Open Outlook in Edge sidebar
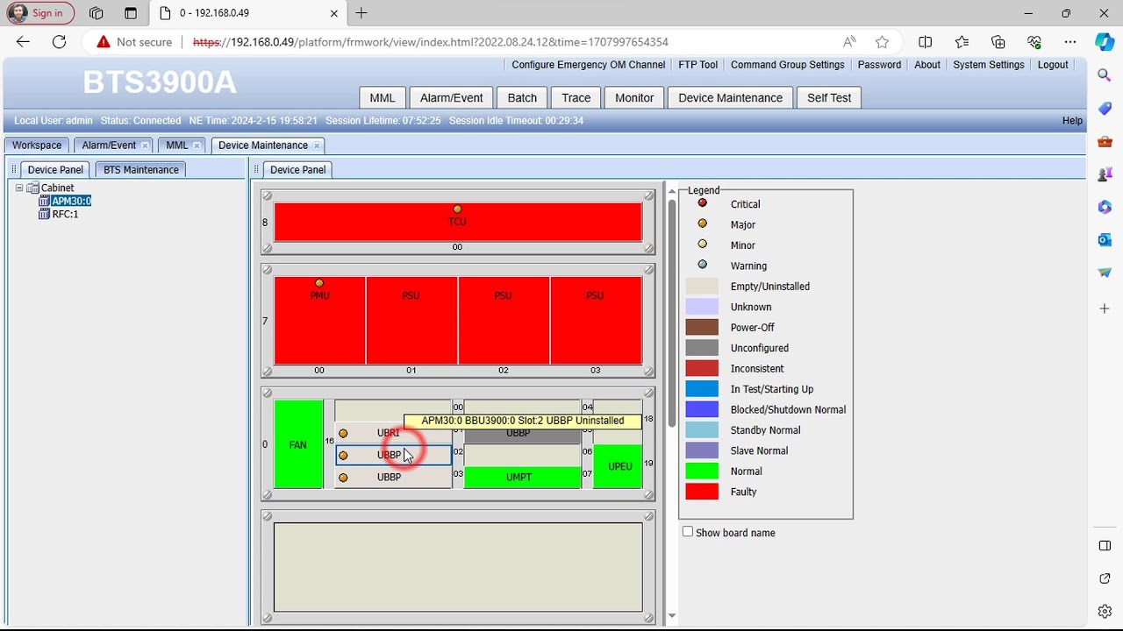 (x=1105, y=240)
